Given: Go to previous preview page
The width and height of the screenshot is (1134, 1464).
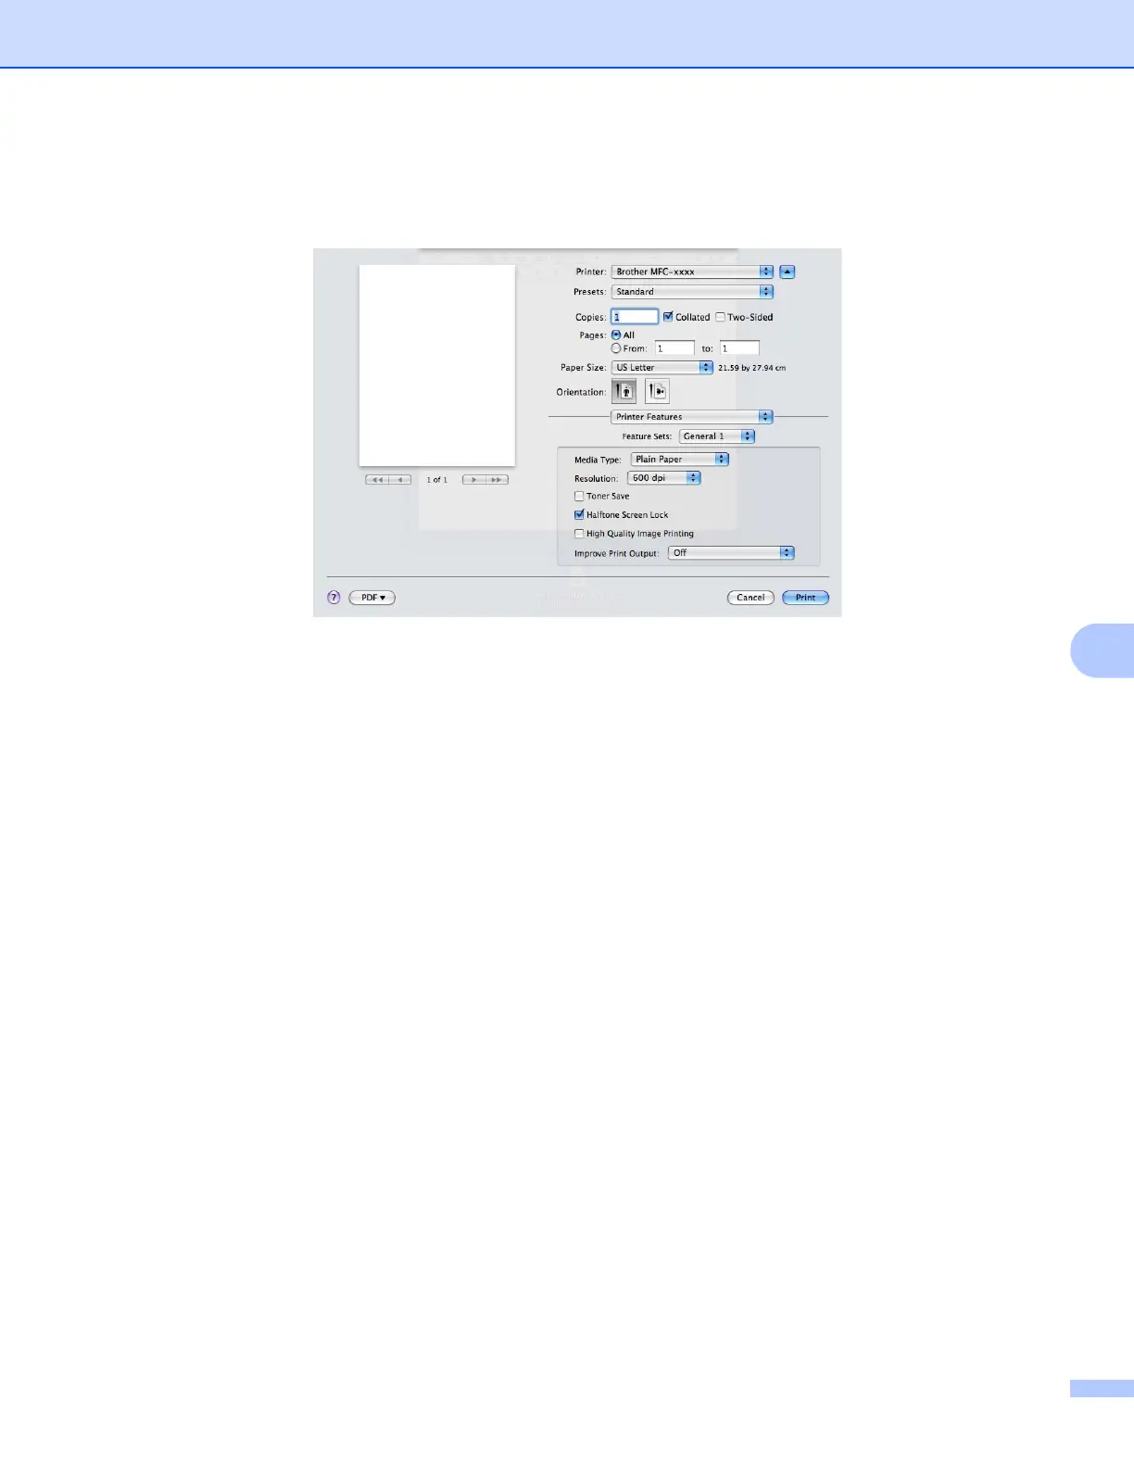Looking at the screenshot, I should click(399, 480).
